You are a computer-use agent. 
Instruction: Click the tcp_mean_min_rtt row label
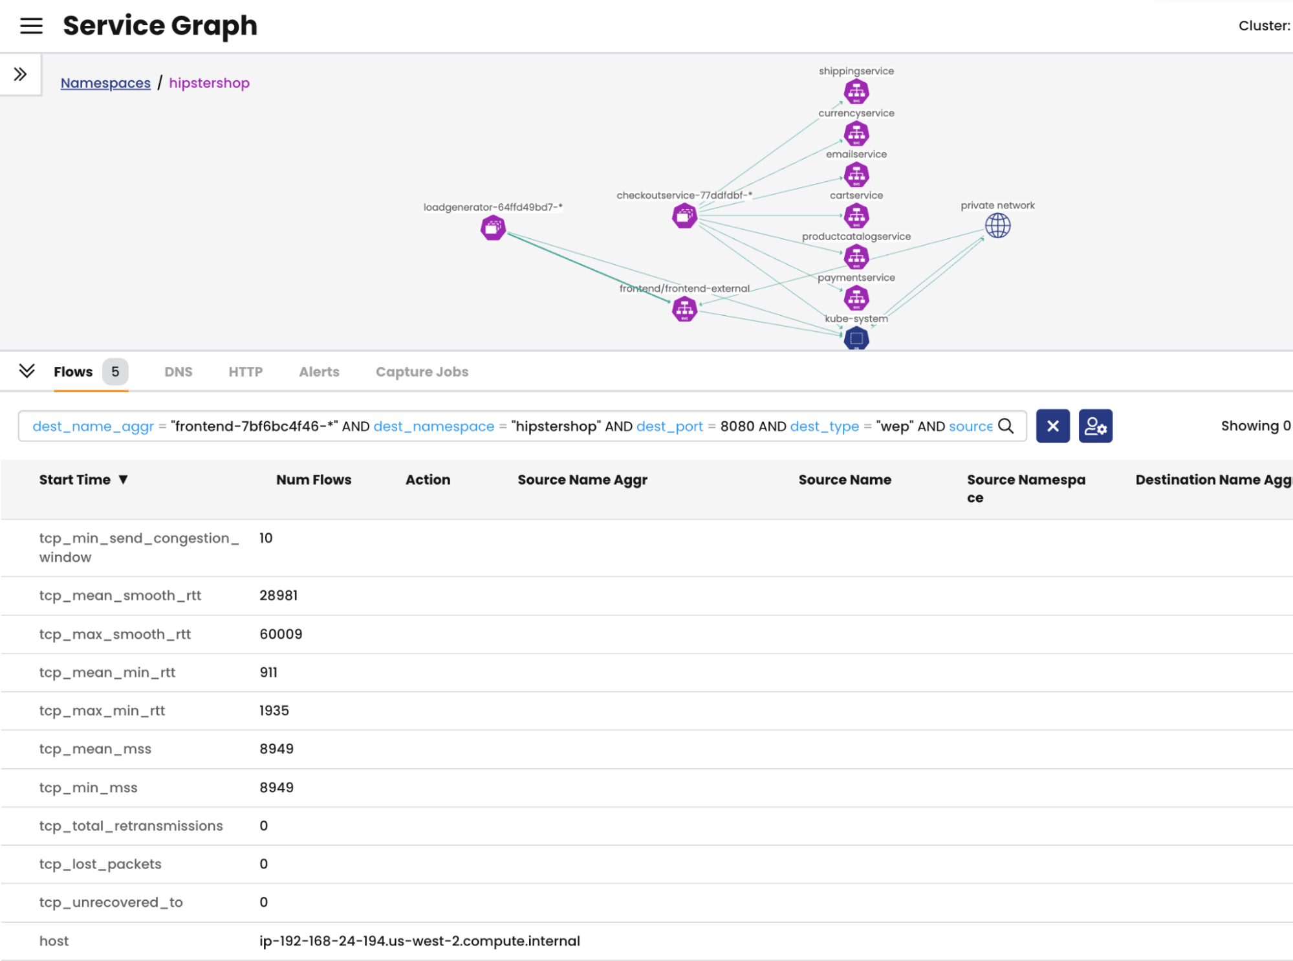click(x=107, y=672)
